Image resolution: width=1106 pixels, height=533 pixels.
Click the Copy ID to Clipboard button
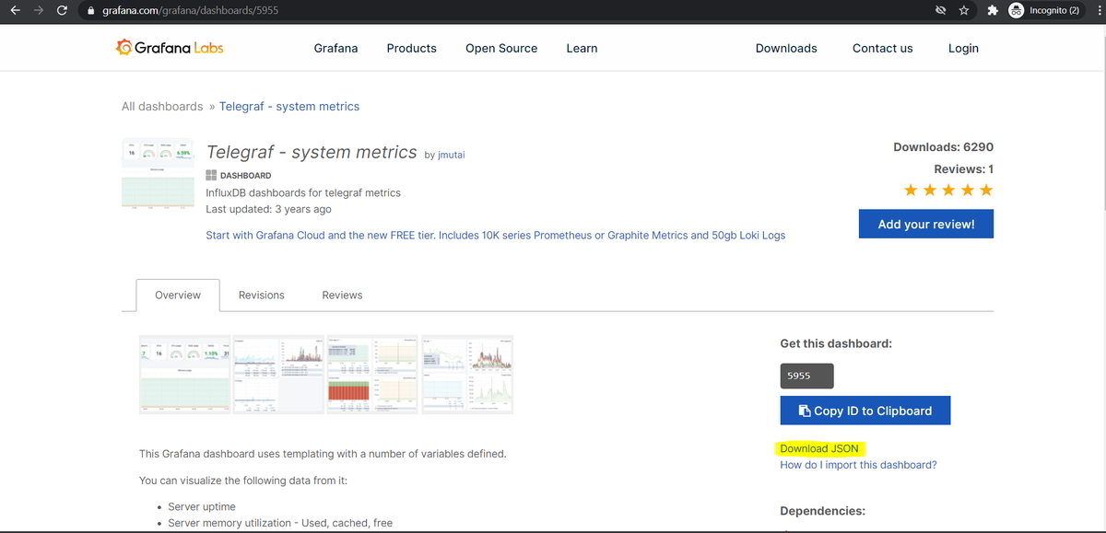[x=865, y=410]
